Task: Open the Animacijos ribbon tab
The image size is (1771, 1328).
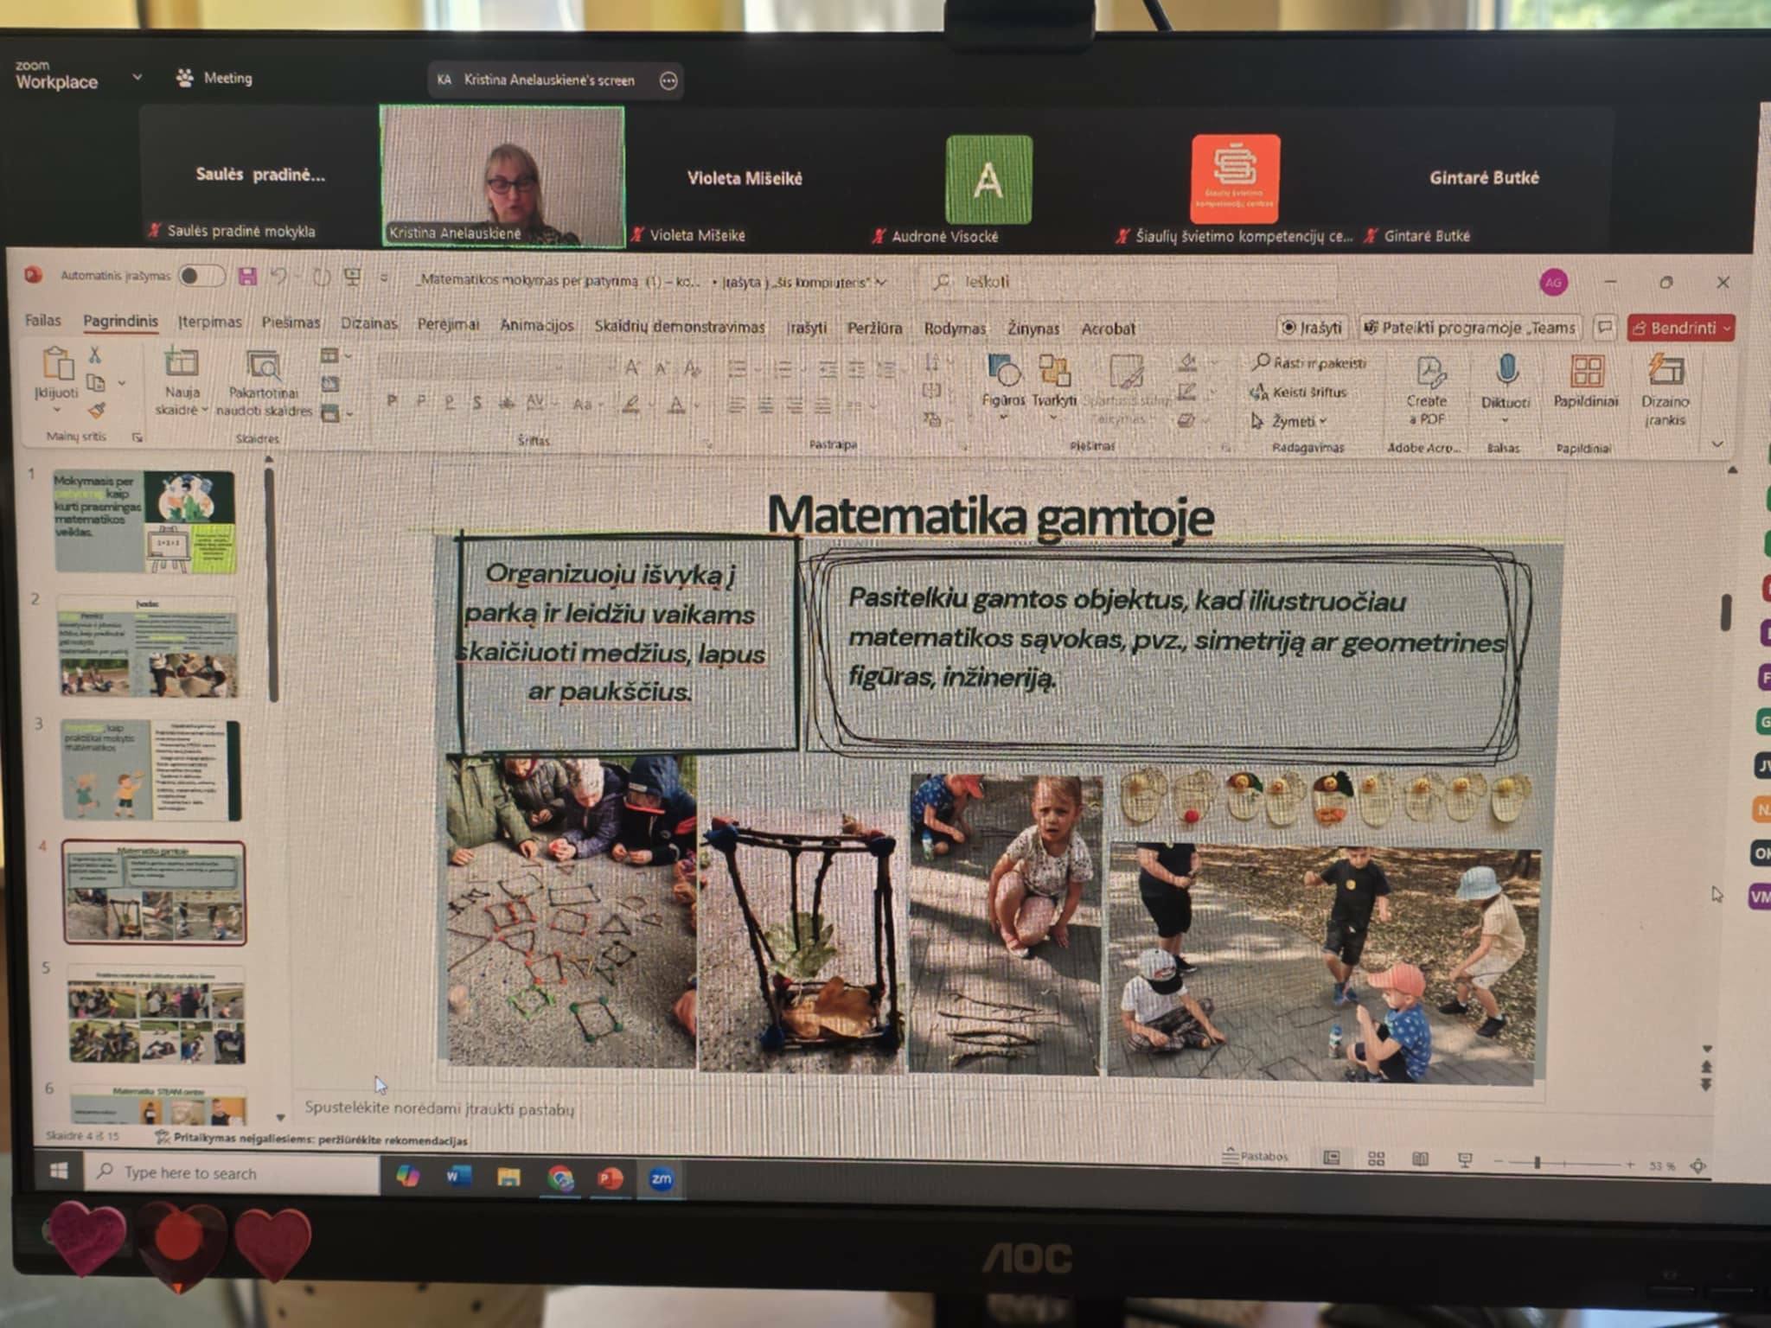Action: point(536,325)
